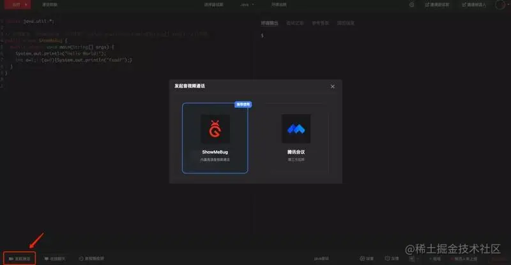Open the online chat button in bottom bar
The height and width of the screenshot is (265, 511).
tap(55, 259)
